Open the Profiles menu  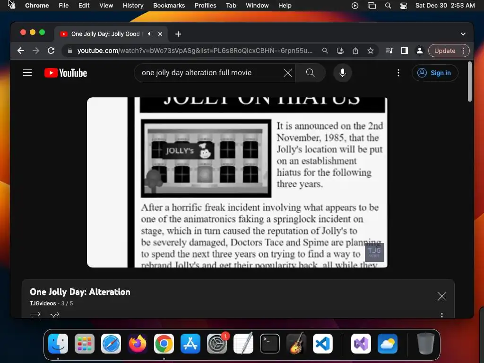(205, 5)
